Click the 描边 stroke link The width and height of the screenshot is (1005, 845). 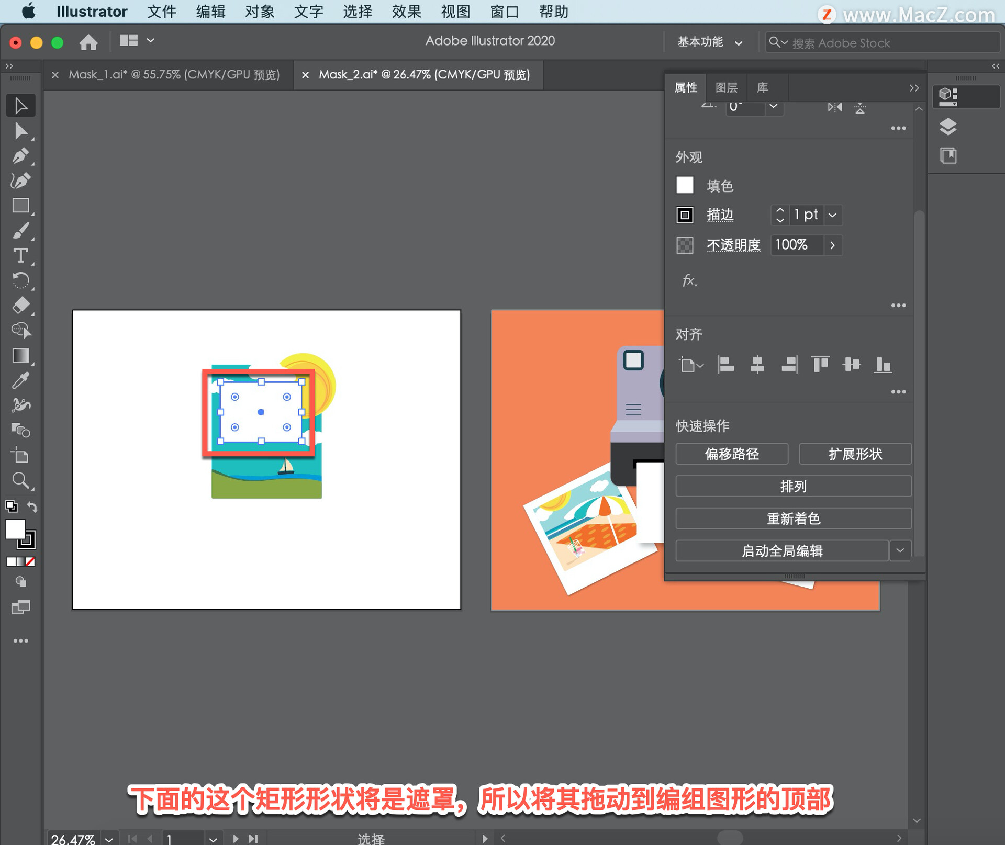click(720, 215)
